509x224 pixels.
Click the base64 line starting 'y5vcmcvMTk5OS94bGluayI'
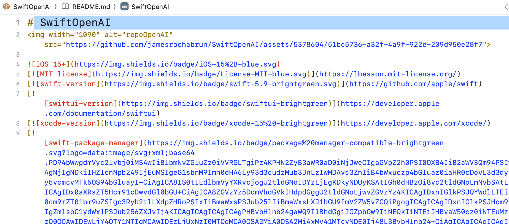277,182
